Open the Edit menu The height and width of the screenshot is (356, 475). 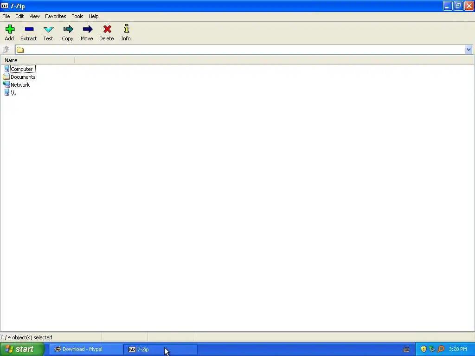point(19,16)
